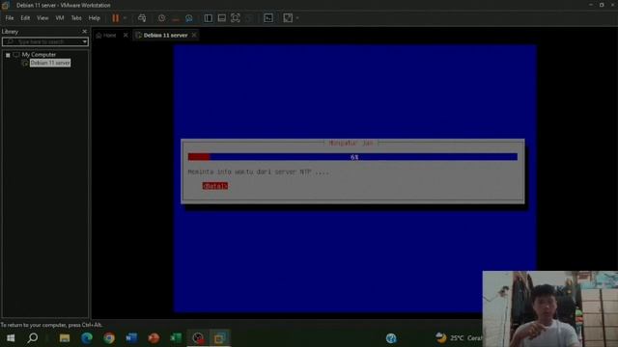Toggle the library sidebar view icon
The image size is (618, 347).
click(x=209, y=18)
